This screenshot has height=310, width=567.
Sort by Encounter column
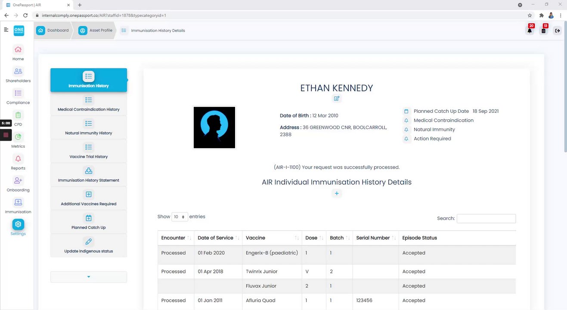click(x=176, y=238)
